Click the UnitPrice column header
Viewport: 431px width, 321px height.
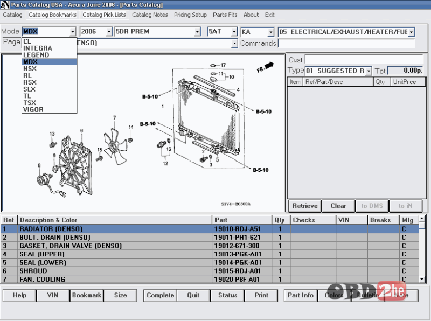(x=408, y=82)
